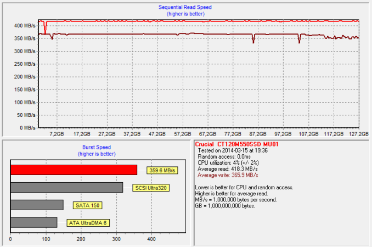The height and width of the screenshot is (247, 372).
Task: Click the '400 MB/s' axis label
Action: [x=25, y=26]
